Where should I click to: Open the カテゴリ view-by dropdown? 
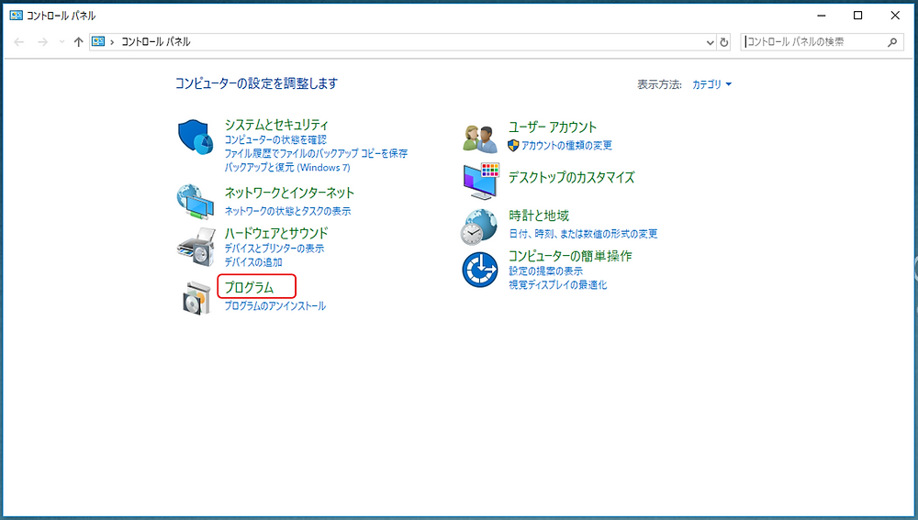point(712,84)
